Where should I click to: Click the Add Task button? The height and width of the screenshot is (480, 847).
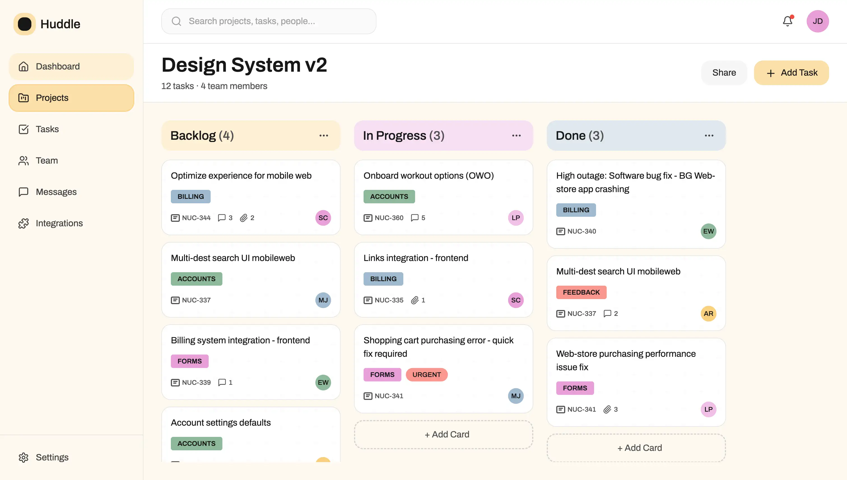point(791,73)
